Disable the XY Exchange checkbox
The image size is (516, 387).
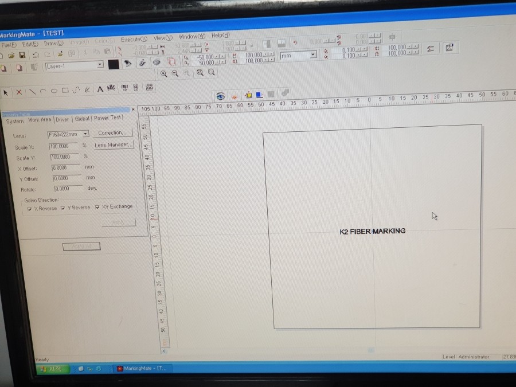click(x=97, y=207)
